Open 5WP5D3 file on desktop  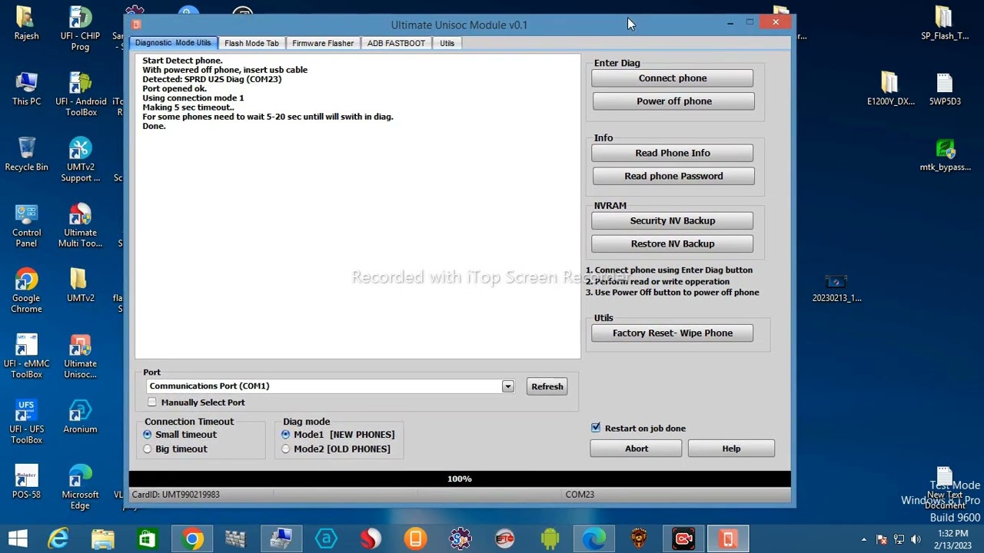point(945,88)
